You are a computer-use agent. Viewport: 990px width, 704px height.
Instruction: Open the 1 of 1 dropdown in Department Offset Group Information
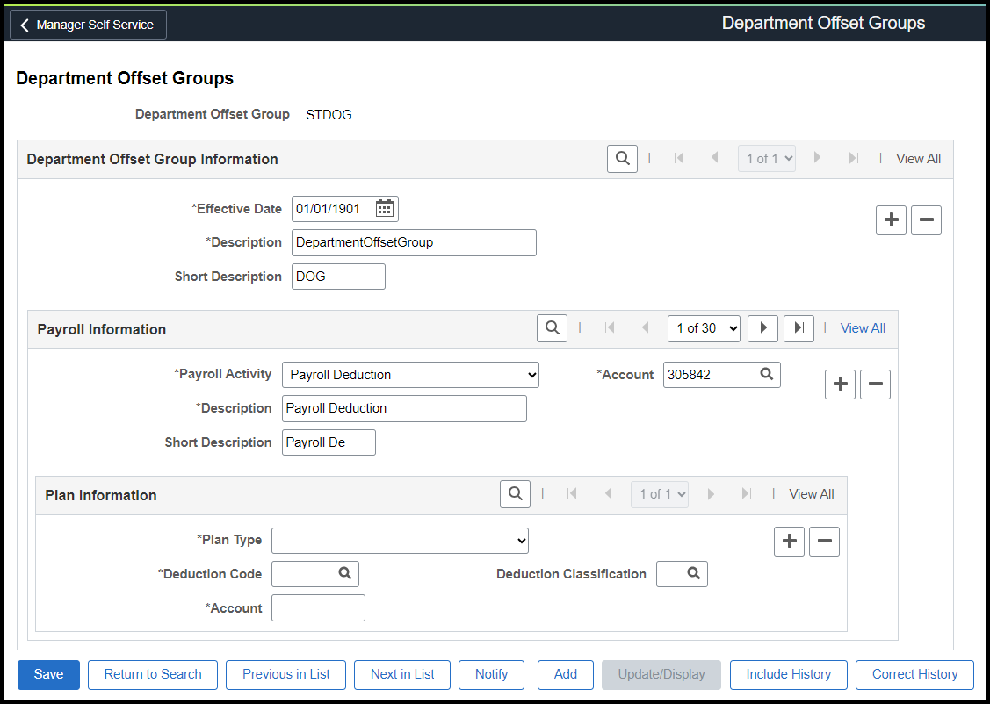click(x=767, y=158)
